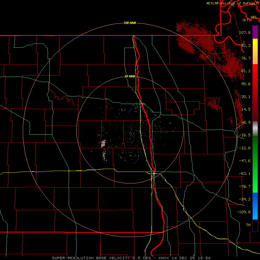Viewport: 260px width, 260px height.
Task: Select the 76.7 velocity scale value
Action: 246,58
